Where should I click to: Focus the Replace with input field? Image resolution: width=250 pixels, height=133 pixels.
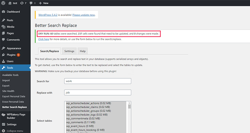[97, 92]
